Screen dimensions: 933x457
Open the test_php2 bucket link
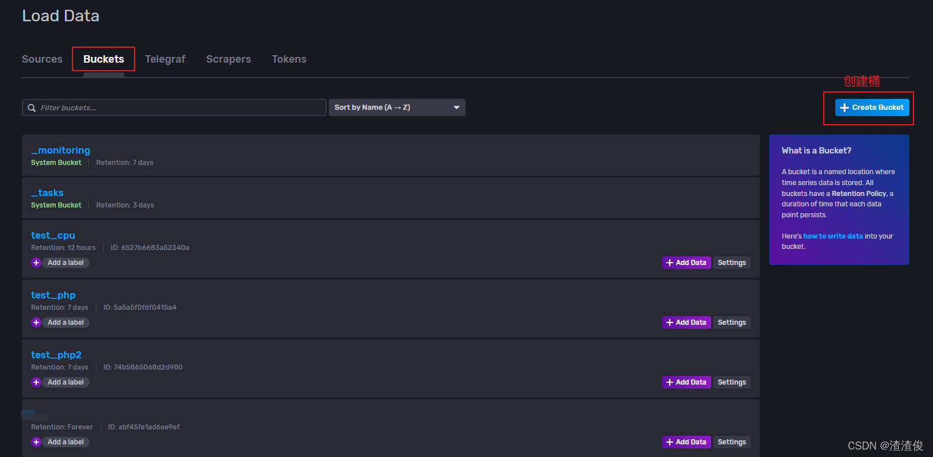[x=56, y=355]
